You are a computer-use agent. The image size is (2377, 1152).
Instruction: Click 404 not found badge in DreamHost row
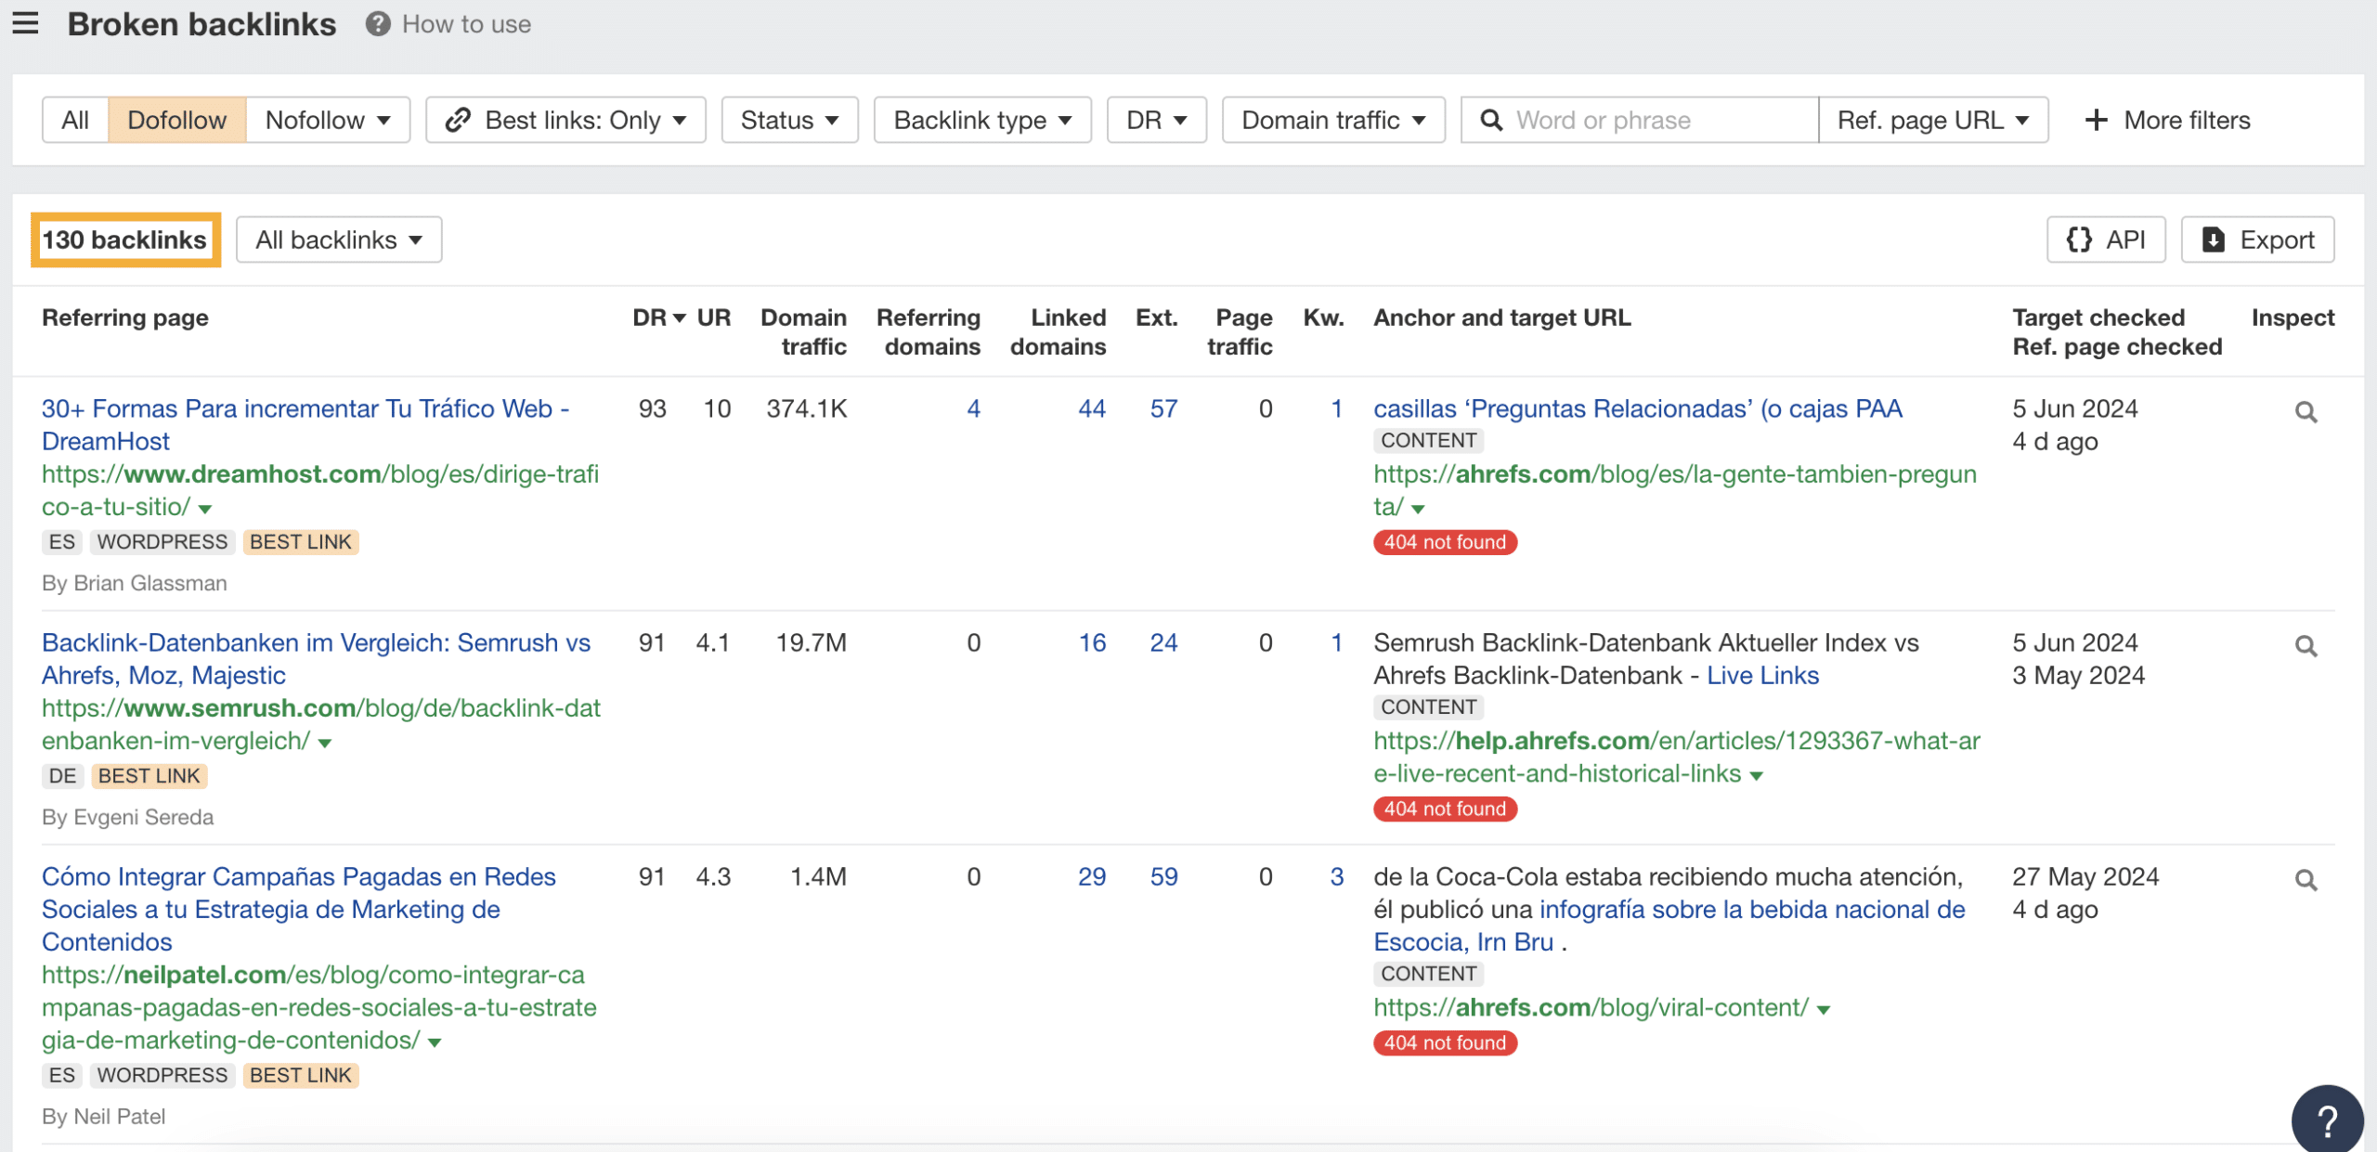[x=1445, y=542]
